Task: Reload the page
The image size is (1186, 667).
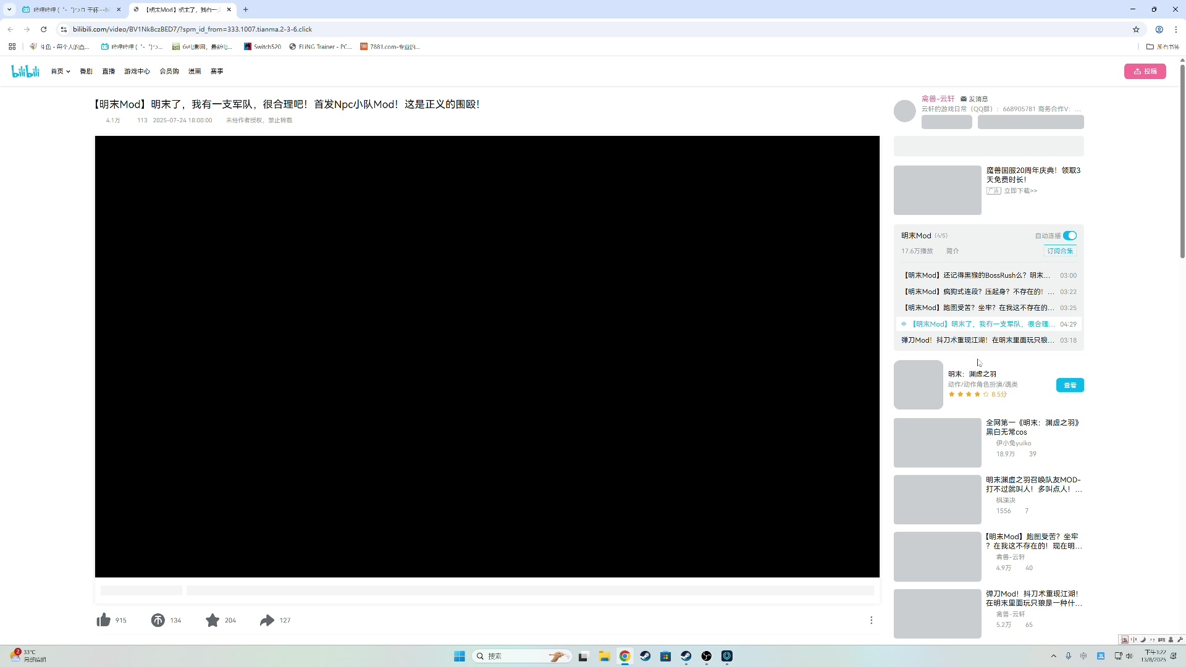Action: (x=43, y=29)
